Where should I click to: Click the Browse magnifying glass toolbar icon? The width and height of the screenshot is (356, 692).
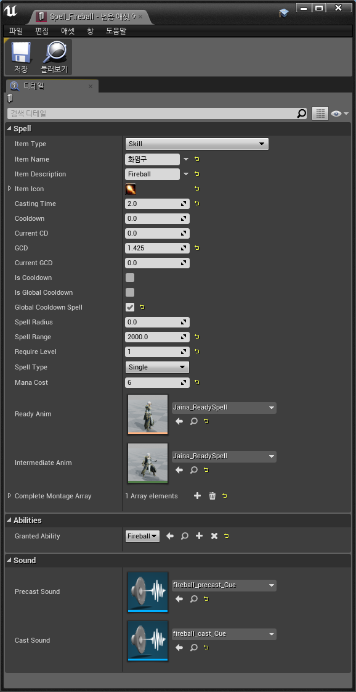pyautogui.click(x=54, y=57)
